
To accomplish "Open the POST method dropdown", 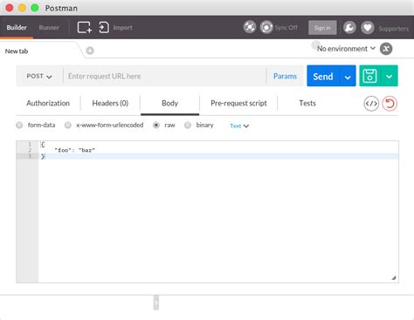I will pos(39,76).
